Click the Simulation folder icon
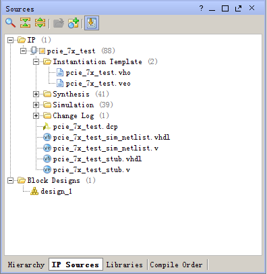 (47, 105)
